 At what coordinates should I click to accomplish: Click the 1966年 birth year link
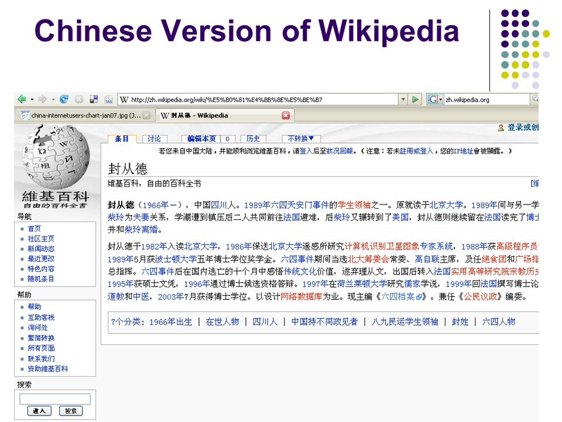click(155, 205)
